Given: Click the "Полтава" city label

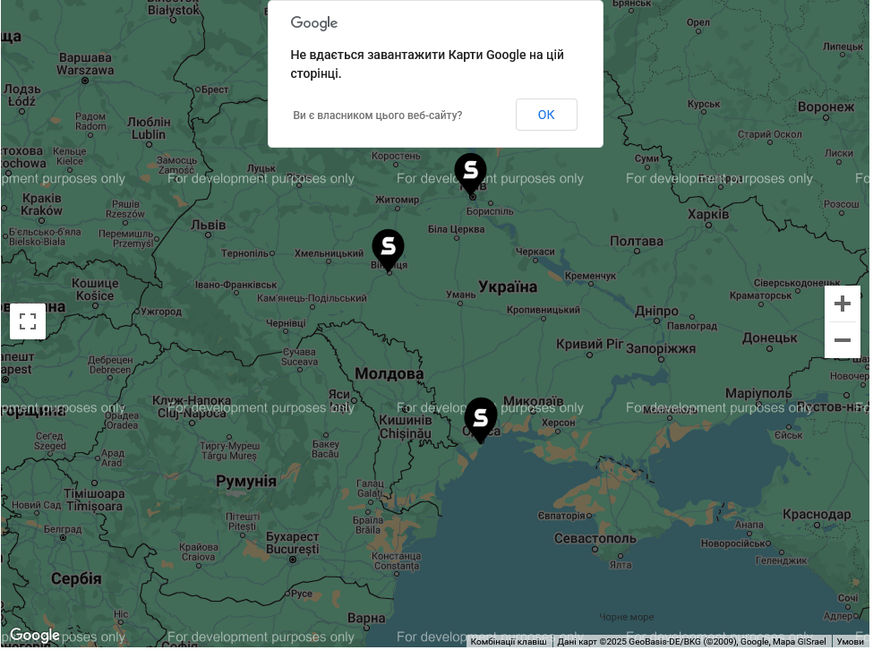Looking at the screenshot, I should point(636,242).
